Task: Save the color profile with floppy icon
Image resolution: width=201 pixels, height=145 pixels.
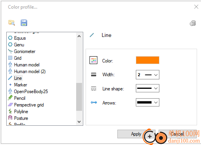Action: [x=24, y=23]
